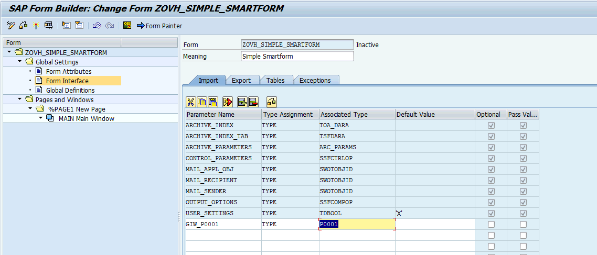597x255 pixels.
Task: Click the Associated Type column header
Action: click(357, 114)
